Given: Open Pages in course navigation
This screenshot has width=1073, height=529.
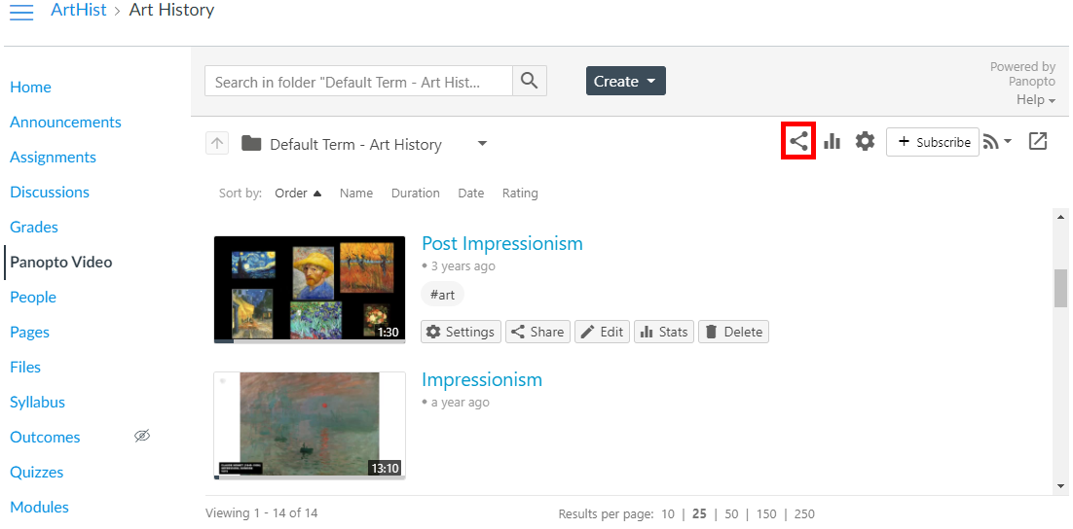Looking at the screenshot, I should (x=29, y=333).
